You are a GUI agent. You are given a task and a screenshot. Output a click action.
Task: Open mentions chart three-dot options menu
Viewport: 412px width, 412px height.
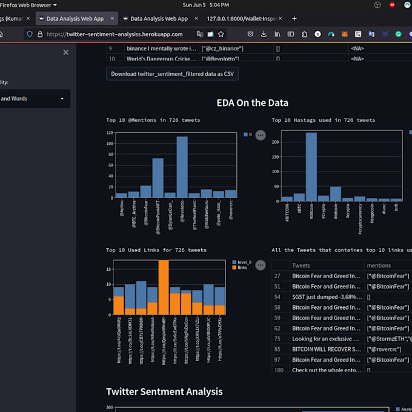[x=261, y=135]
